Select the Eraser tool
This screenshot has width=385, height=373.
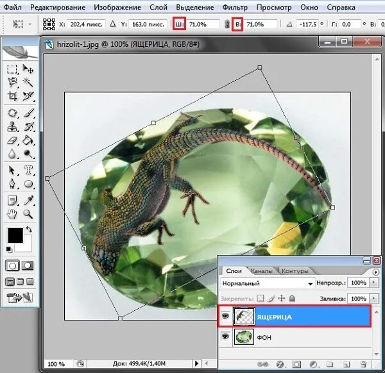pos(12,140)
